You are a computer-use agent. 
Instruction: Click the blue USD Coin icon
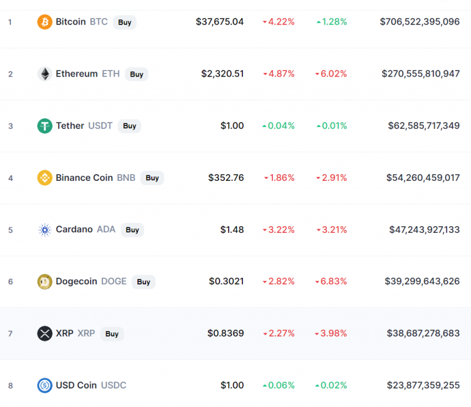pyautogui.click(x=45, y=386)
